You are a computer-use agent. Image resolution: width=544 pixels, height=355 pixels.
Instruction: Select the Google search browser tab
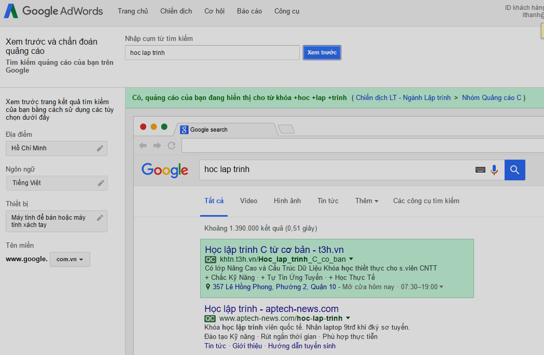point(227,130)
